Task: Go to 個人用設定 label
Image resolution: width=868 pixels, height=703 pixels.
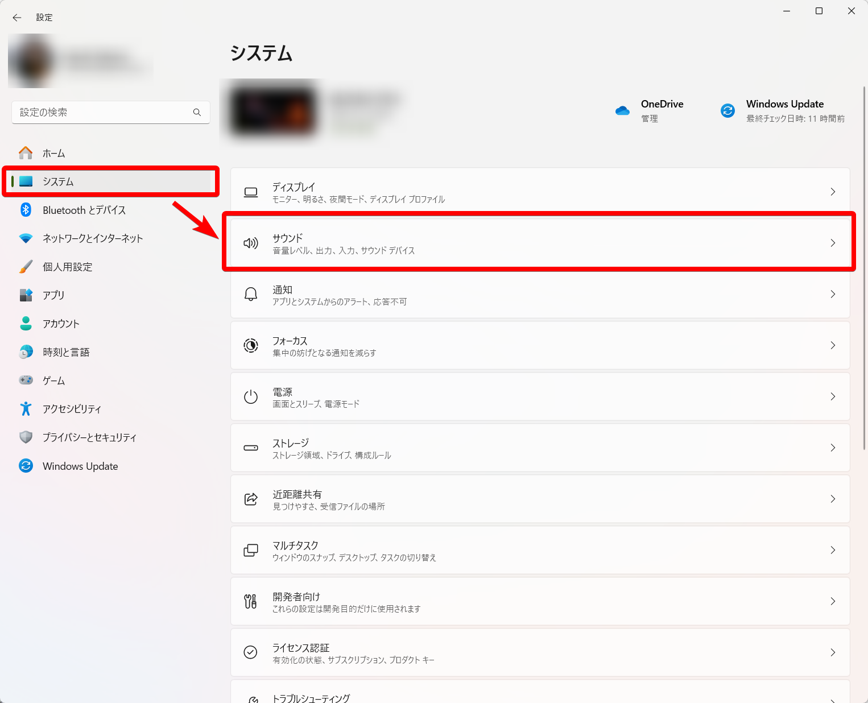Action: [68, 267]
